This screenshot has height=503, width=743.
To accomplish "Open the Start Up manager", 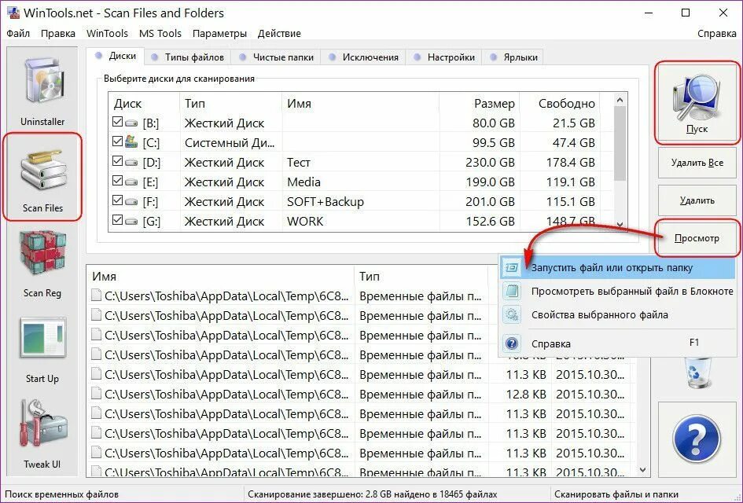I will tap(42, 350).
